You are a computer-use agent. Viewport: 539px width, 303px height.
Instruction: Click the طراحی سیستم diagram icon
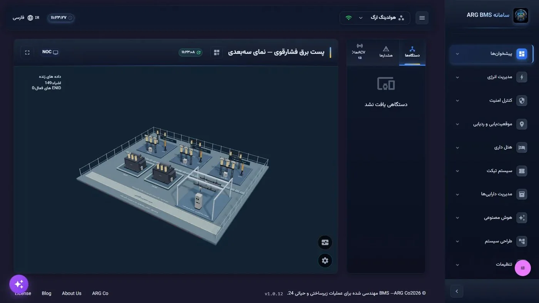pyautogui.click(x=522, y=241)
